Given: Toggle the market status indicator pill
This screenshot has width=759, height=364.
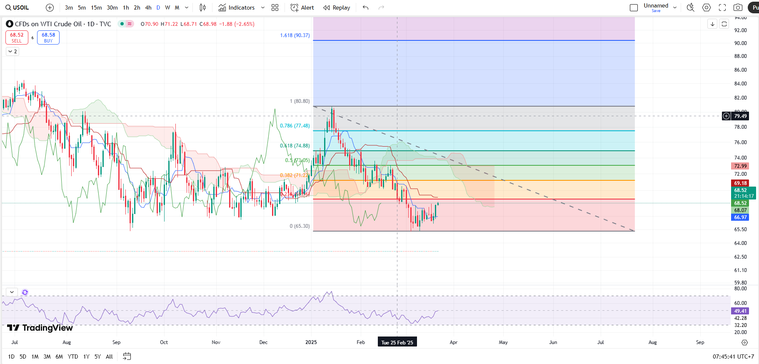Looking at the screenshot, I should pyautogui.click(x=126, y=24).
